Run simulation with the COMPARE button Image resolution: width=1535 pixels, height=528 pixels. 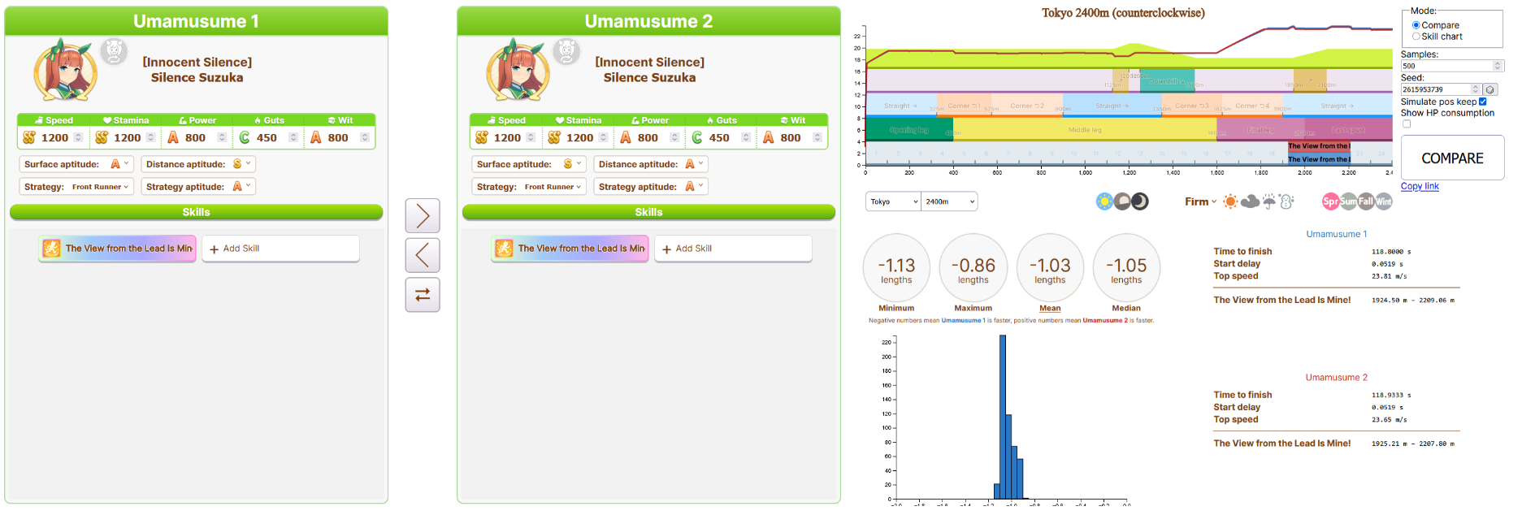point(1452,158)
